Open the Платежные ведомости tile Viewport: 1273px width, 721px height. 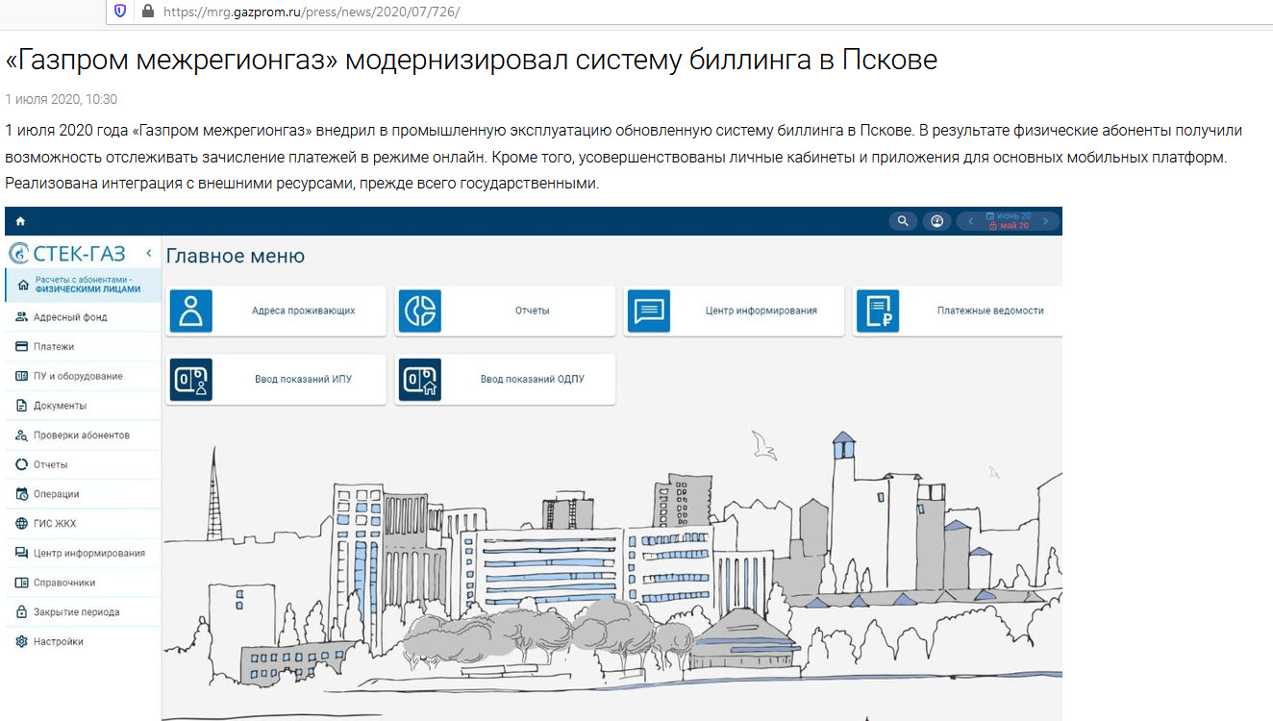[x=958, y=311]
